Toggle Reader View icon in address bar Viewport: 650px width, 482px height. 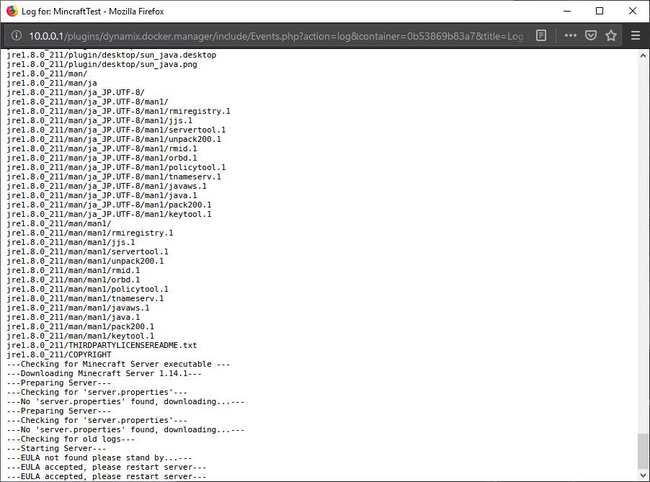[x=541, y=35]
